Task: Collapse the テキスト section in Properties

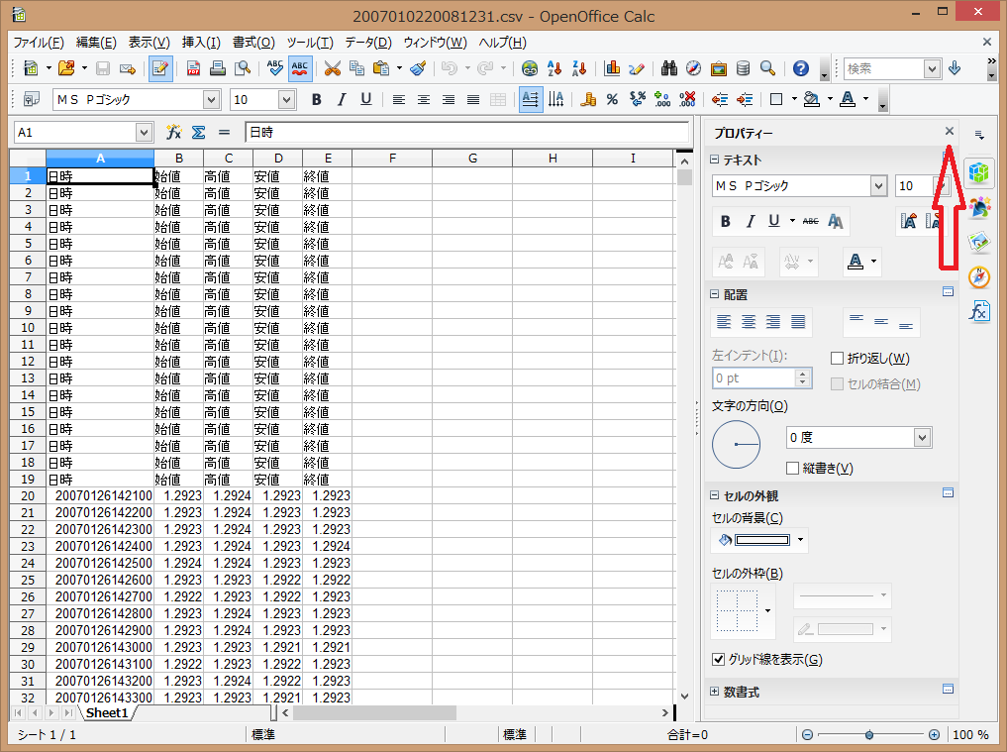Action: point(714,159)
